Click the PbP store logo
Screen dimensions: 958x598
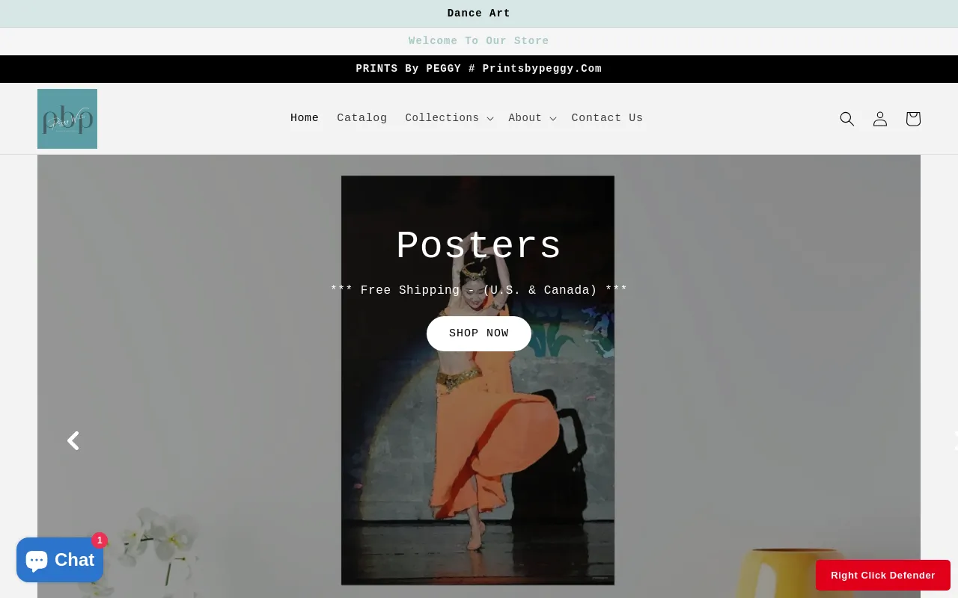click(x=67, y=119)
